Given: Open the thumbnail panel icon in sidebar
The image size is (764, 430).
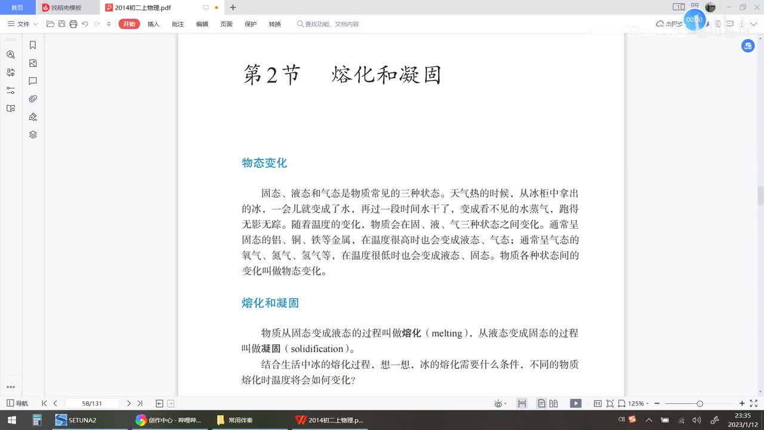Looking at the screenshot, I should (x=33, y=63).
